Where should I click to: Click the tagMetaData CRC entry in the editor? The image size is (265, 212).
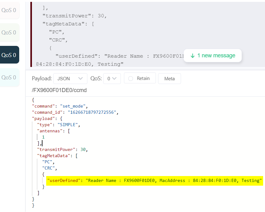tap(49, 168)
